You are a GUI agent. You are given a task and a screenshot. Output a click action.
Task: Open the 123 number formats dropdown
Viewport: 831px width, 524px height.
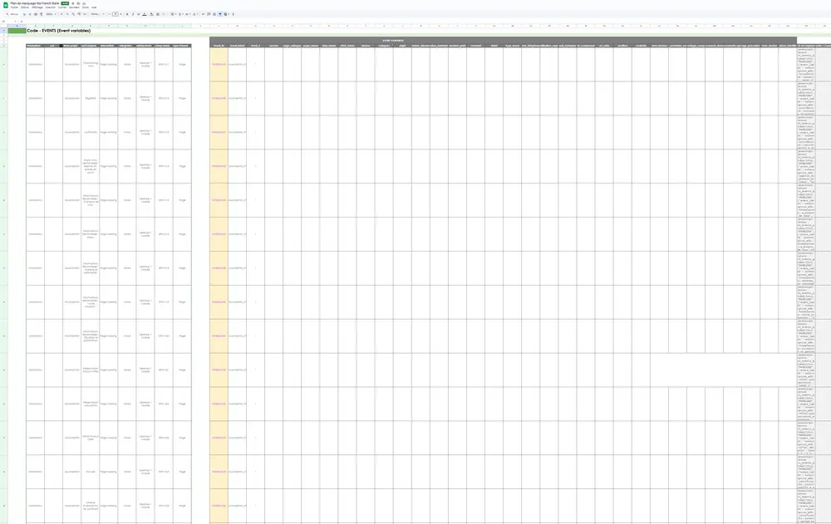point(85,14)
